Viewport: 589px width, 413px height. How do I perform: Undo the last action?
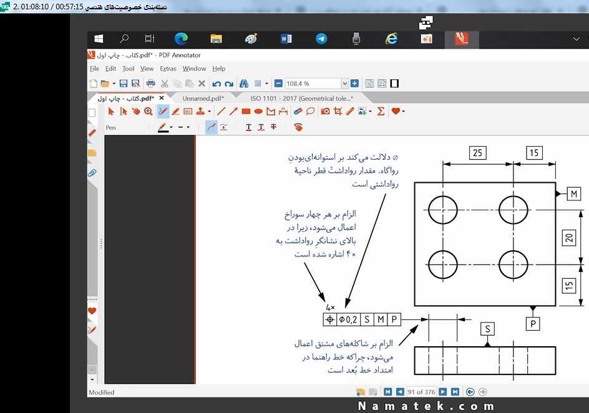(217, 84)
